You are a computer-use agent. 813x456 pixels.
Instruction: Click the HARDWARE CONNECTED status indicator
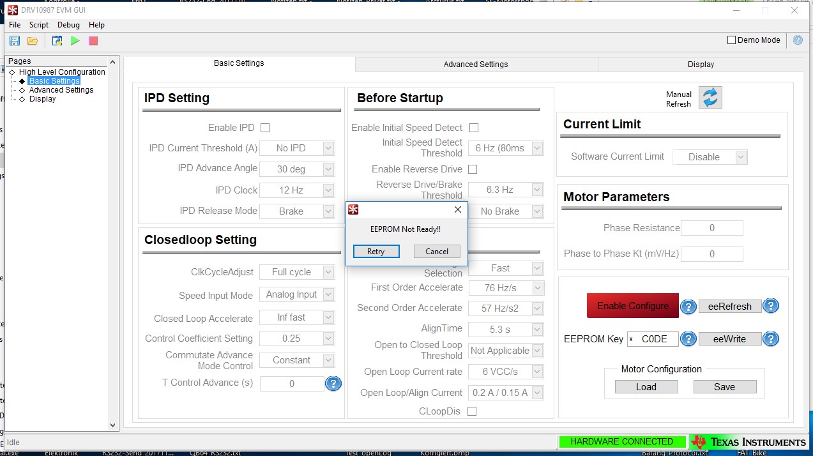[622, 442]
